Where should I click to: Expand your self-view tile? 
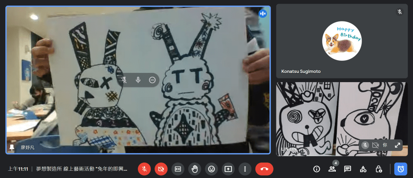click(x=397, y=145)
